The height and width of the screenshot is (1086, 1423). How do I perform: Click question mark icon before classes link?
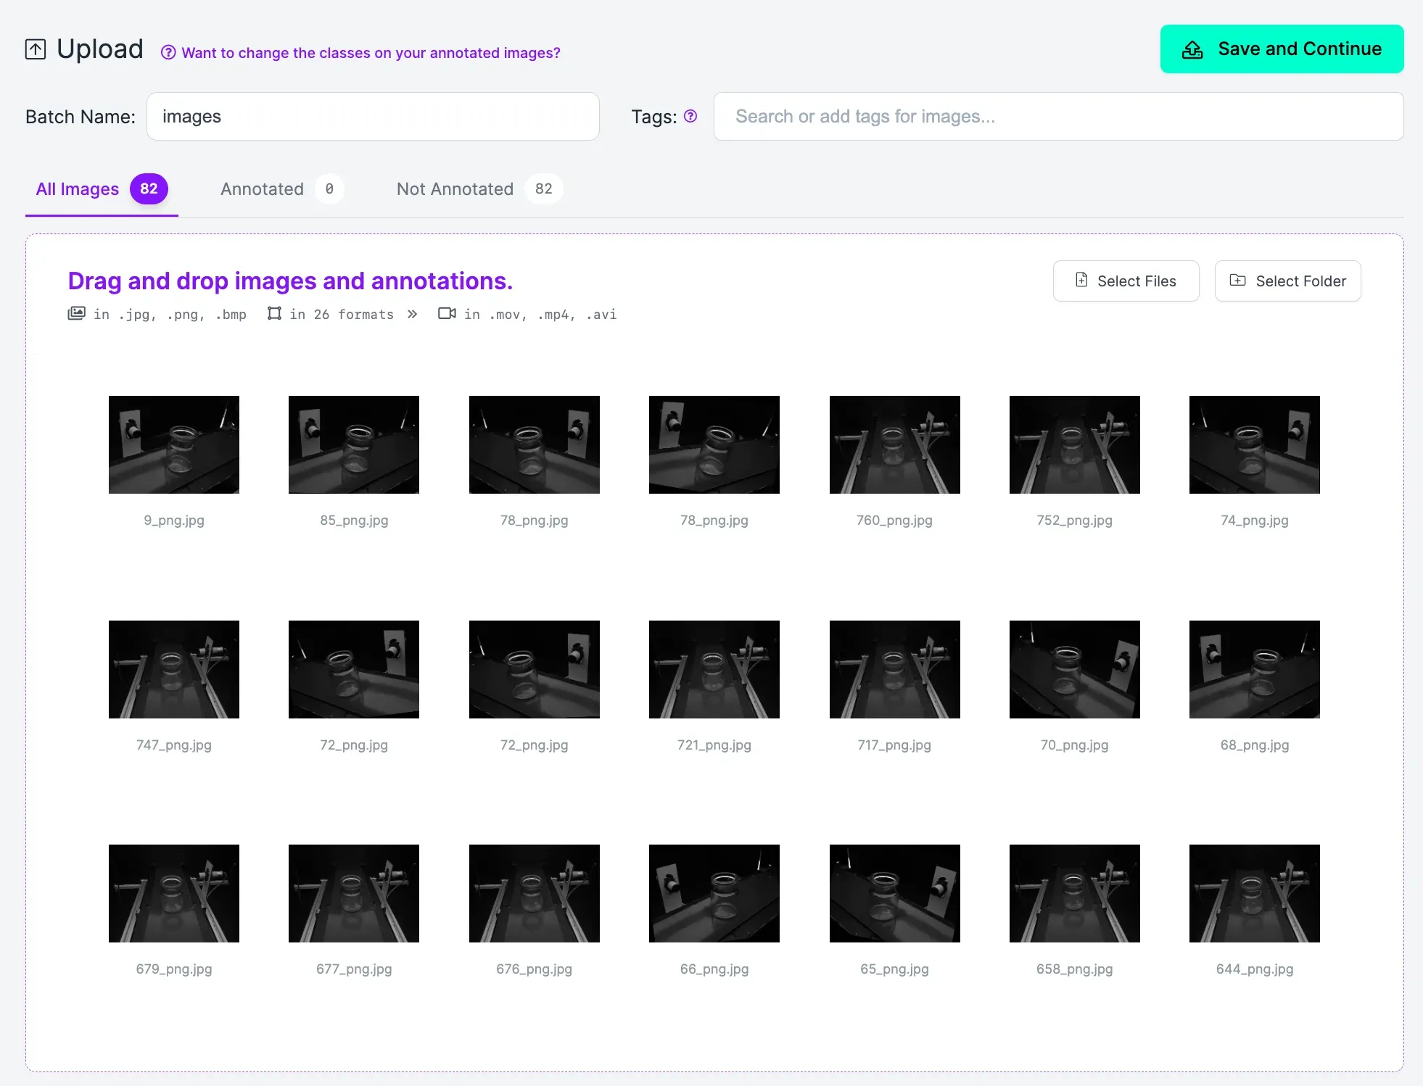(x=168, y=53)
